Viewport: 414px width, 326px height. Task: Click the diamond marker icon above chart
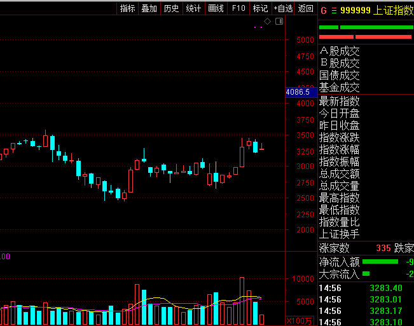coord(268,22)
